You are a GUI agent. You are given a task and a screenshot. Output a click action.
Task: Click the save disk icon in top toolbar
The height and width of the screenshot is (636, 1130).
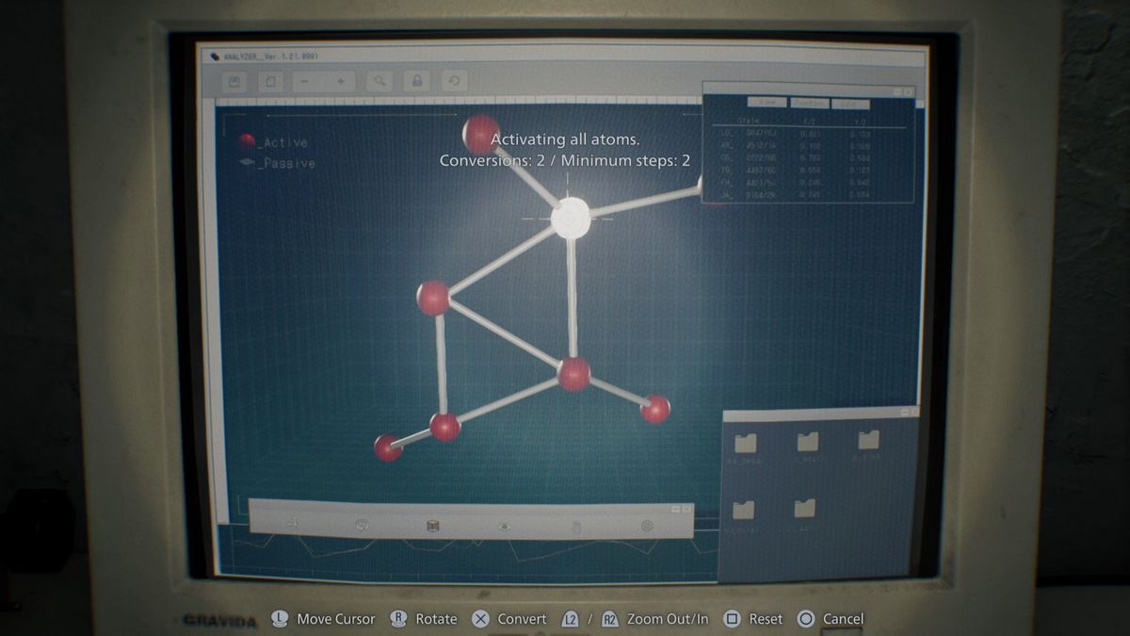(235, 82)
